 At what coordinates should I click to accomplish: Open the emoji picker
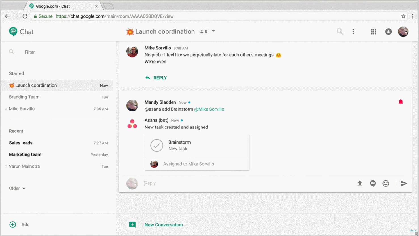[386, 184]
